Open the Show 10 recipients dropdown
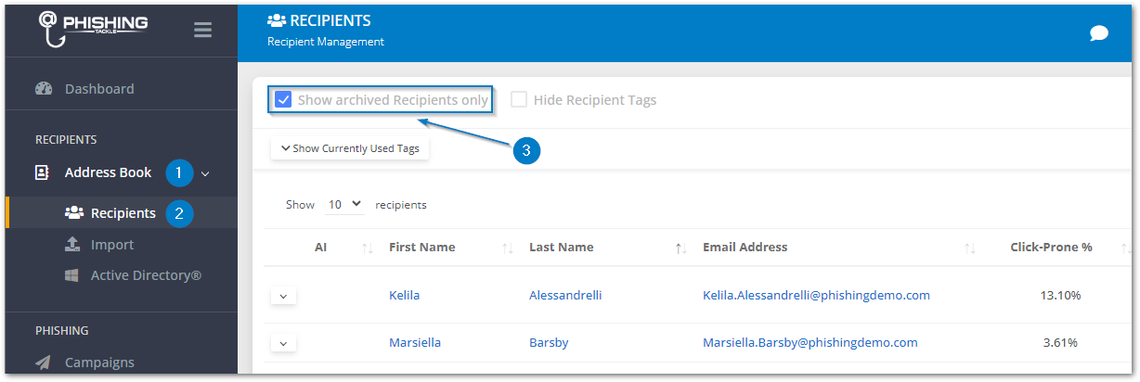 (344, 205)
